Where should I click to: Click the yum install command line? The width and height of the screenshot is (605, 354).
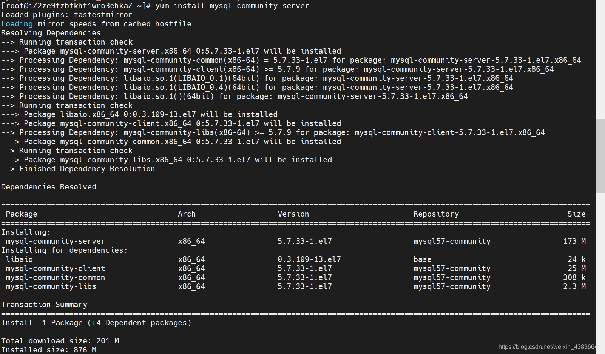(155, 6)
